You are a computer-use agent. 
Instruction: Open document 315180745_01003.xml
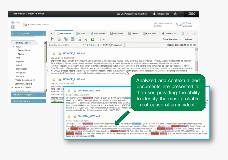tap(74, 79)
